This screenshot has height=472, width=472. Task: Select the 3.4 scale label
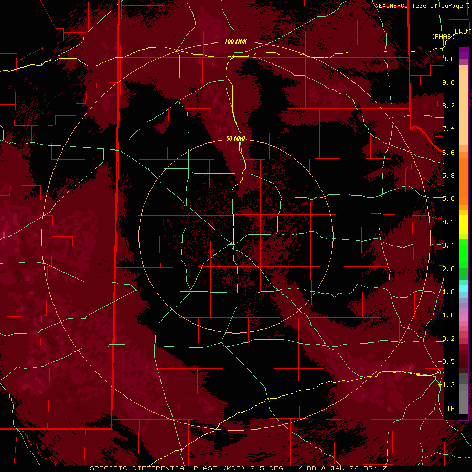coord(448,245)
